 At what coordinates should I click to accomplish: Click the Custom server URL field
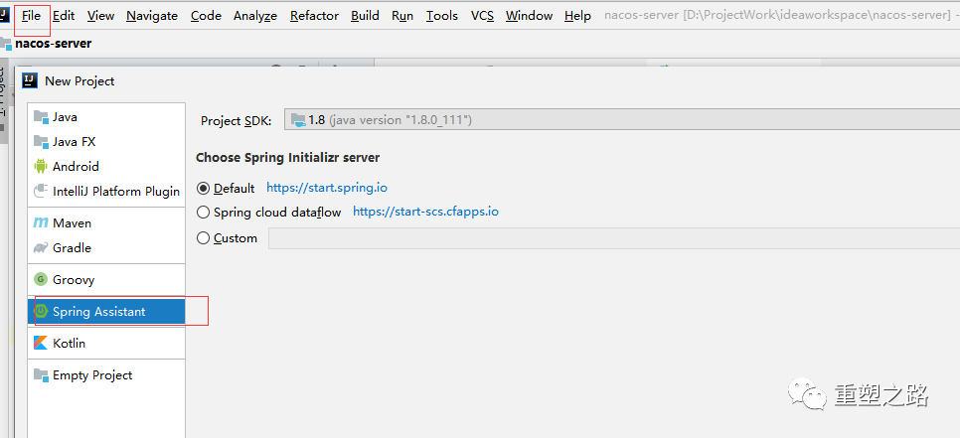(614, 238)
